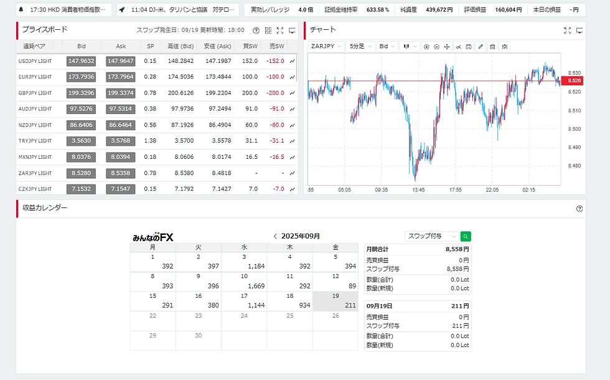Select the chart move/pan tool
Viewport: 610px width, 380px height.
pos(447,47)
